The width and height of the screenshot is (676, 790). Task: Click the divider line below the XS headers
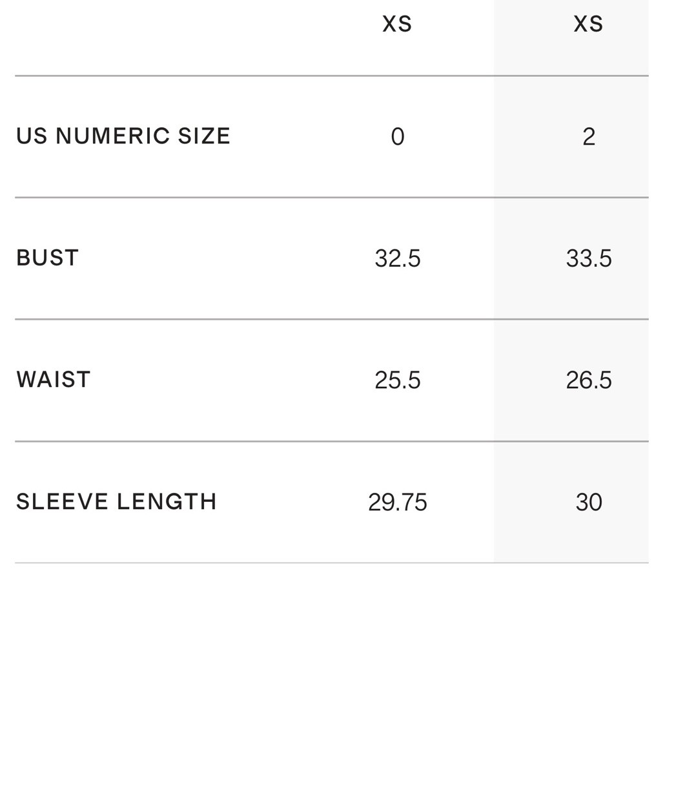pyautogui.click(x=332, y=76)
